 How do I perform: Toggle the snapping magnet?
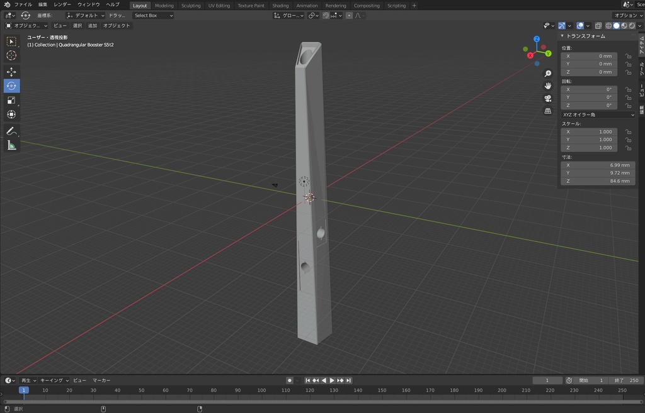(x=326, y=16)
